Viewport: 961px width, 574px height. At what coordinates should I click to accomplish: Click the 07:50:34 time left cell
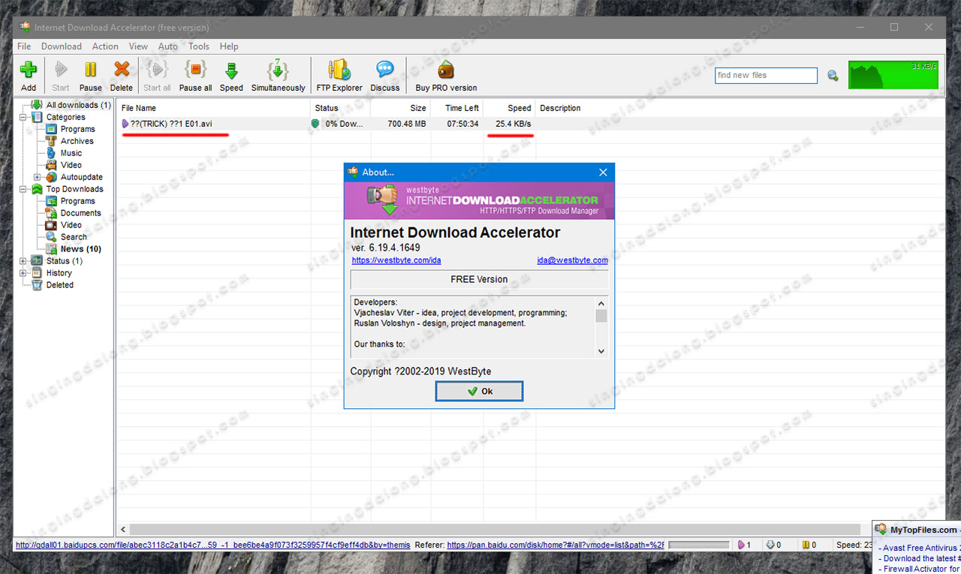(462, 124)
